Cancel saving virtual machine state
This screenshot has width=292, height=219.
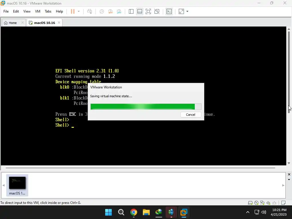click(x=191, y=115)
